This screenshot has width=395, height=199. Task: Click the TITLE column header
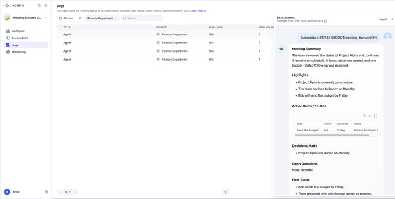67,27
